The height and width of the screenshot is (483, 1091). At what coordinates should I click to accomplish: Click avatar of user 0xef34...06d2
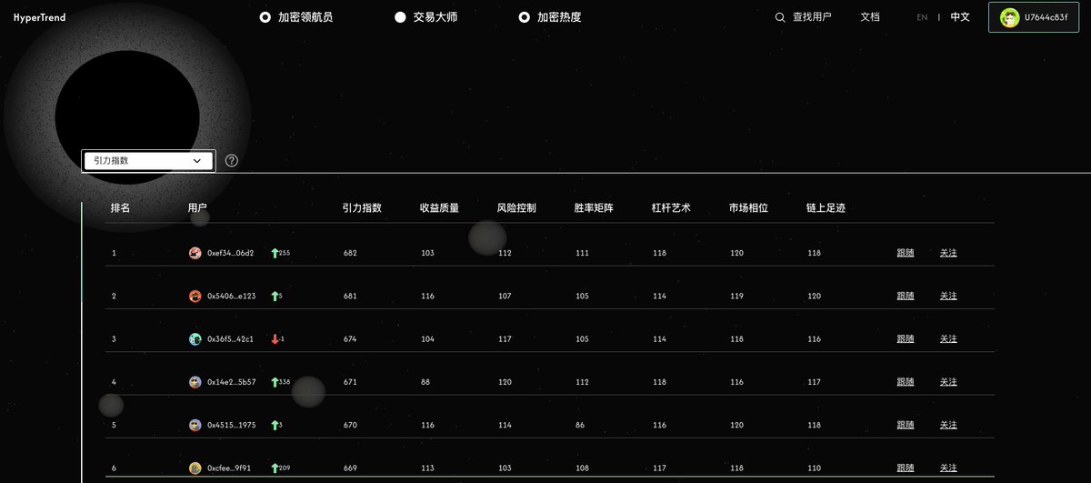(195, 253)
